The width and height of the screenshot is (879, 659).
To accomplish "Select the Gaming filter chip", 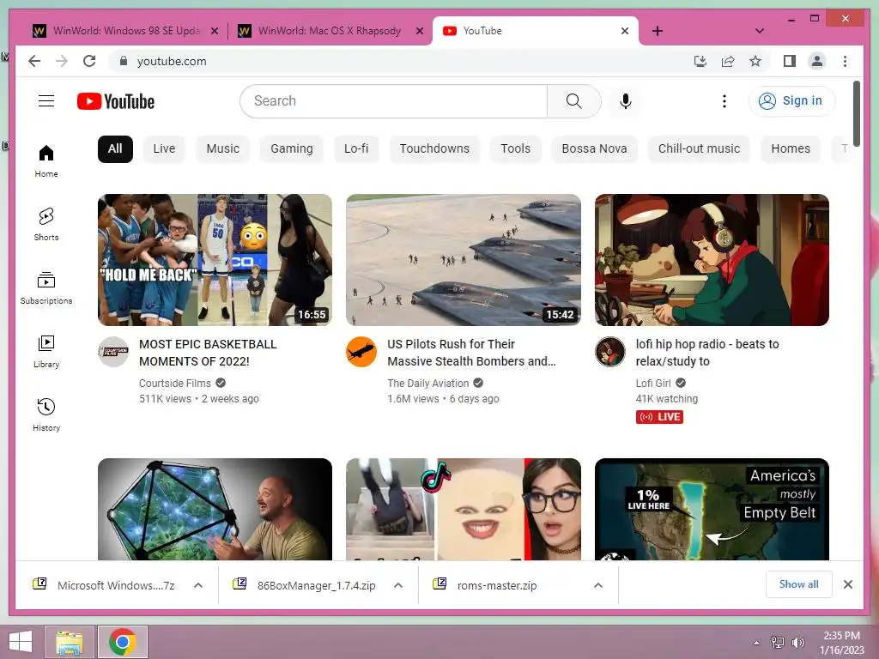I will pos(292,149).
